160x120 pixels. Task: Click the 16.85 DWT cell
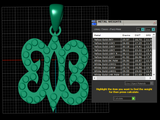pyautogui.click(x=139, y=64)
